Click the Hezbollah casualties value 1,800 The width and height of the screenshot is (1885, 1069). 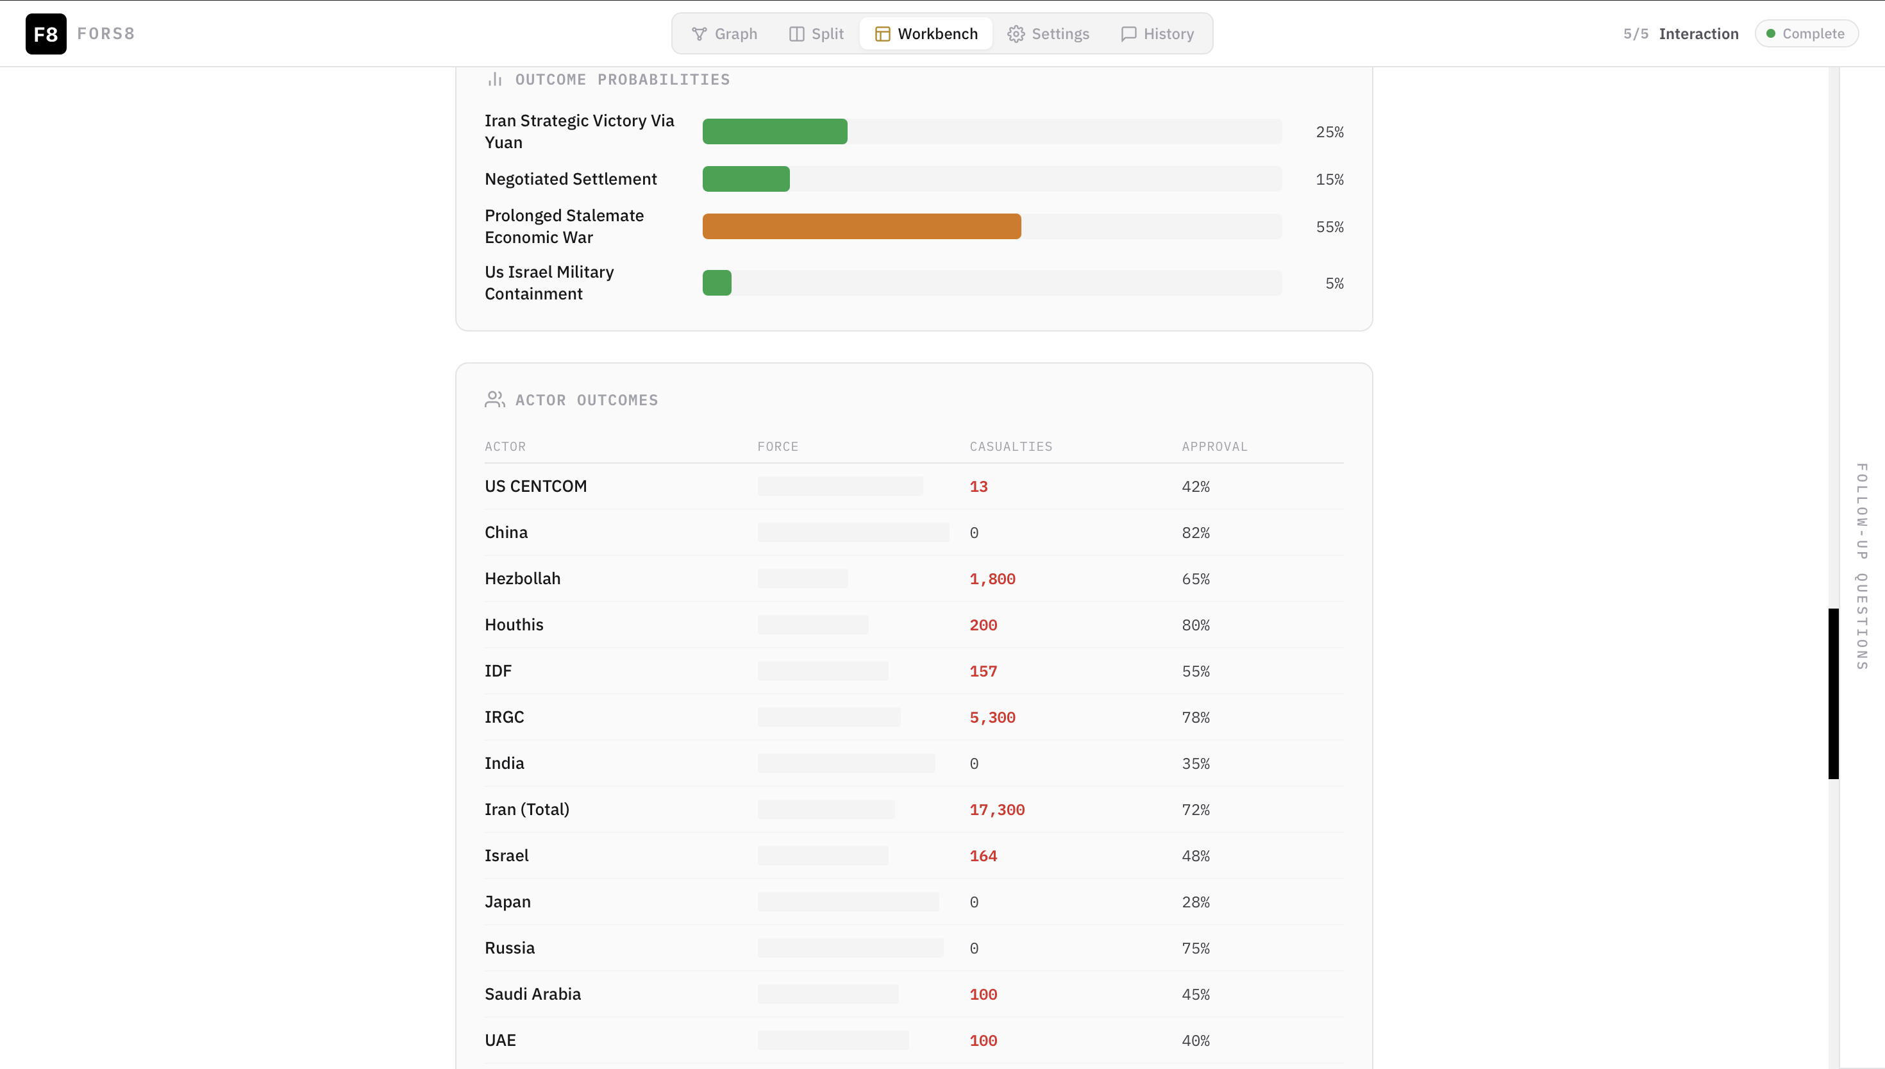click(993, 579)
